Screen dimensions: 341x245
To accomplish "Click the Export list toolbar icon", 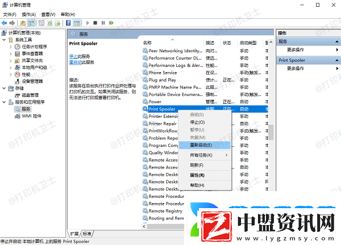I will tap(57, 23).
